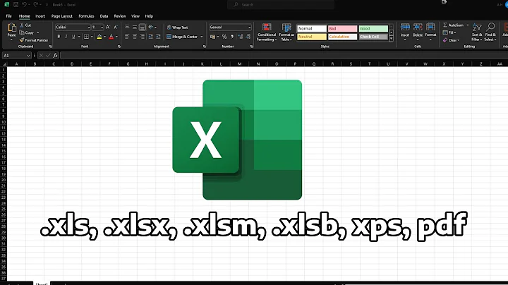Open the Fill dropdown
The width and height of the screenshot is (508, 285).
449,32
